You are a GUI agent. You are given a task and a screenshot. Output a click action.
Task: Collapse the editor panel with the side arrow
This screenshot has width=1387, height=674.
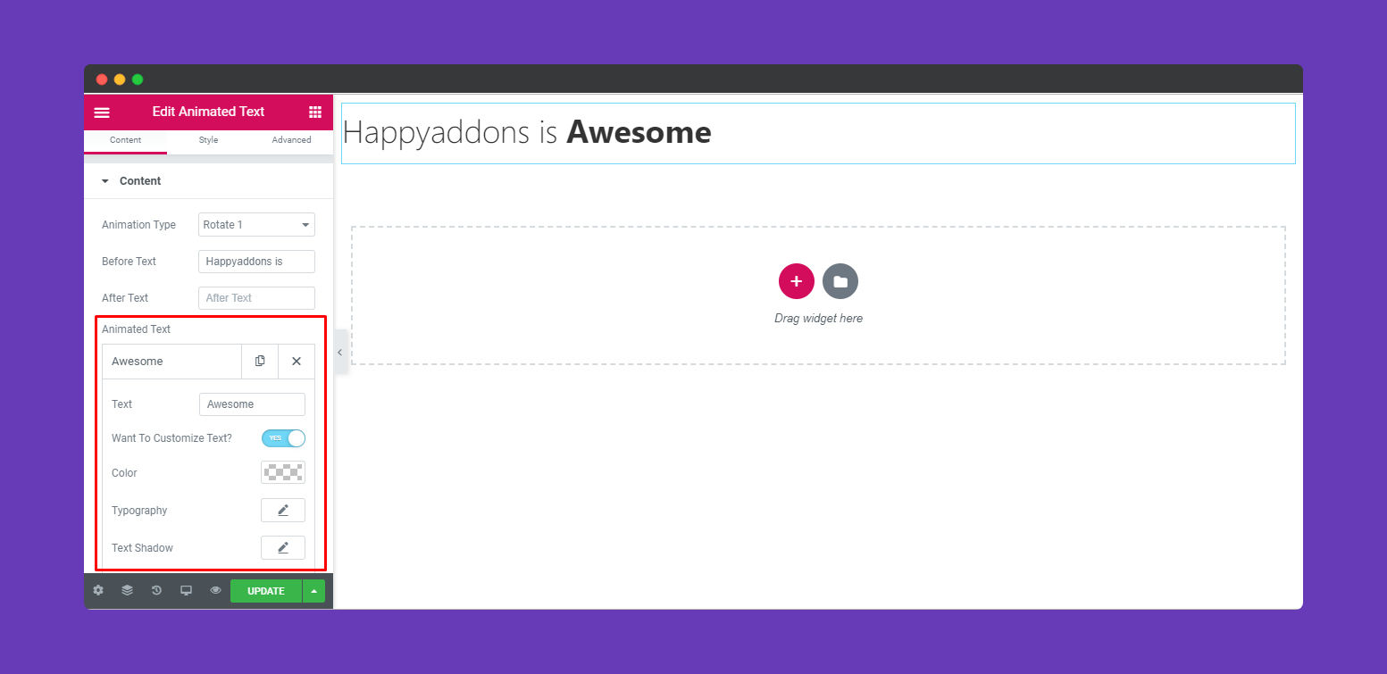(339, 353)
